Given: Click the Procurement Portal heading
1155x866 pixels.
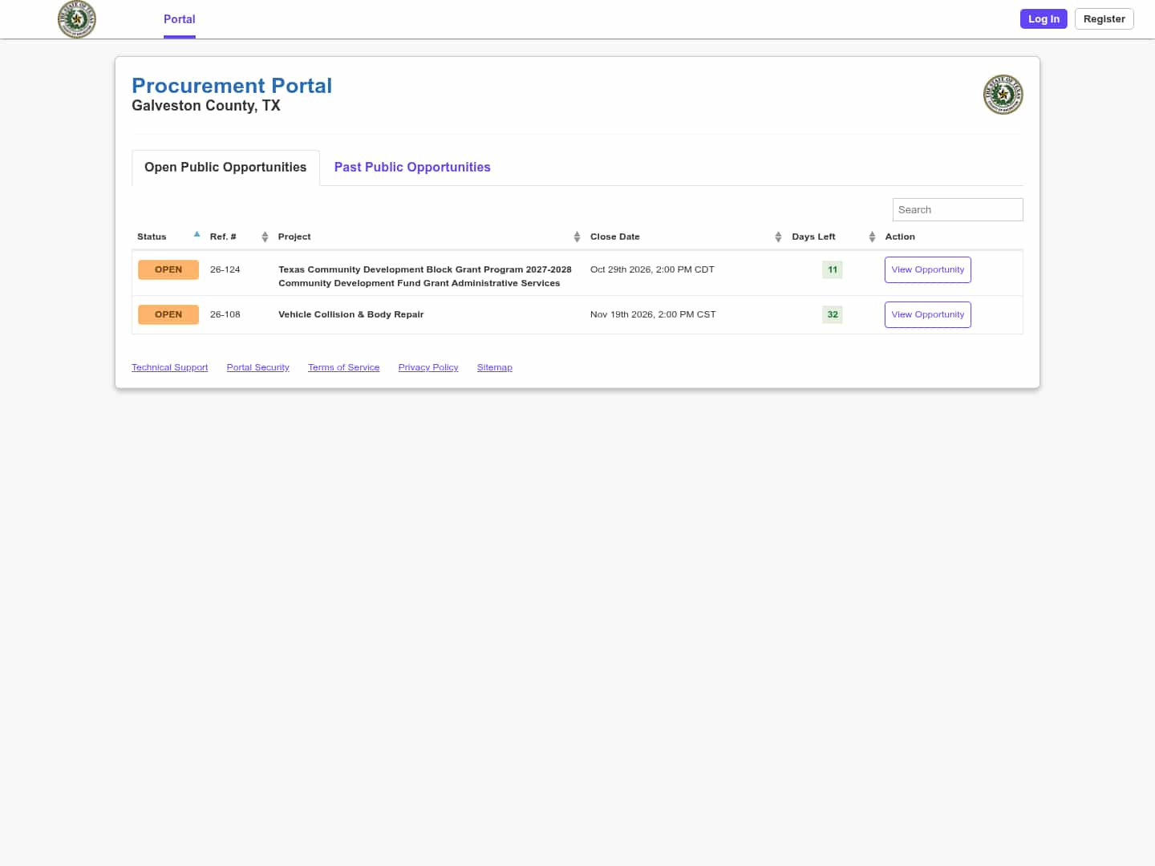Looking at the screenshot, I should pos(232,86).
